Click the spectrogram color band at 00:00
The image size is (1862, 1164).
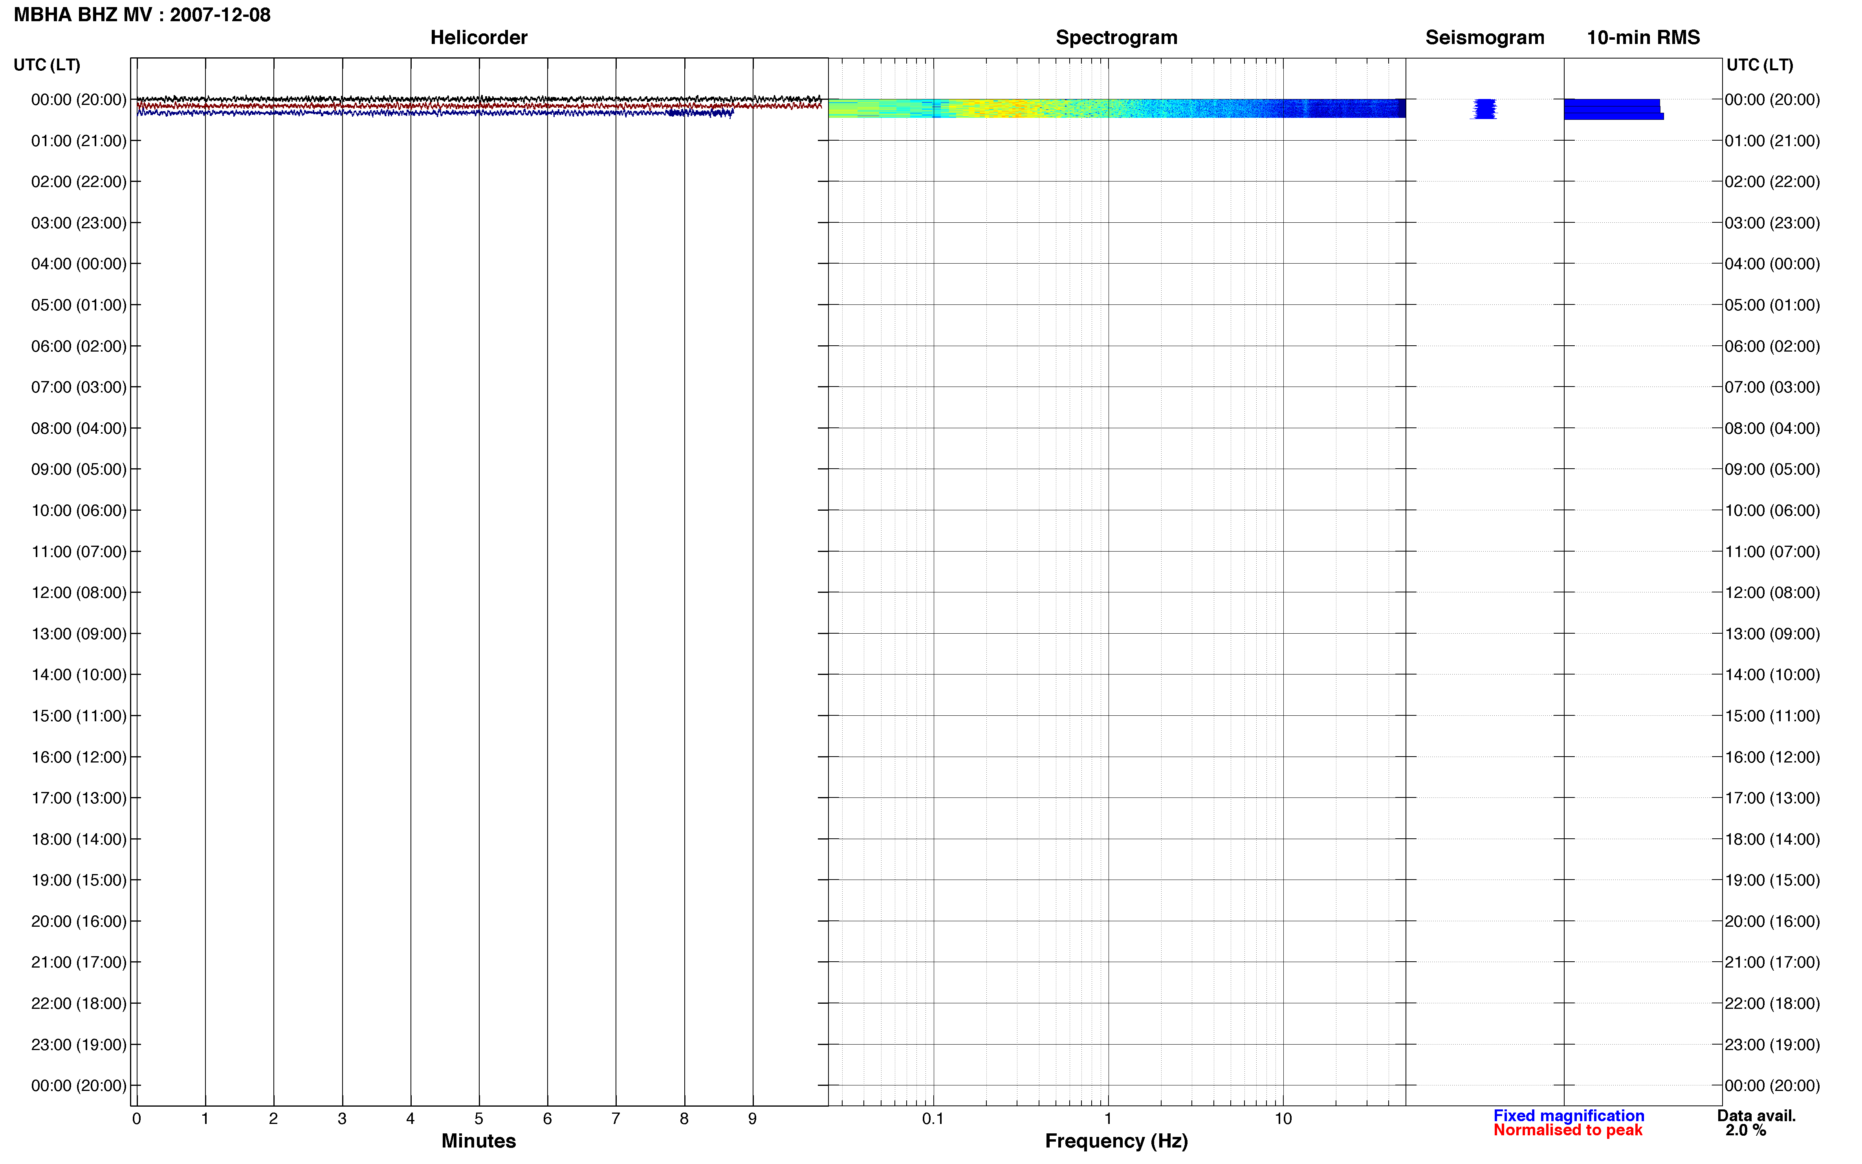coord(1117,108)
